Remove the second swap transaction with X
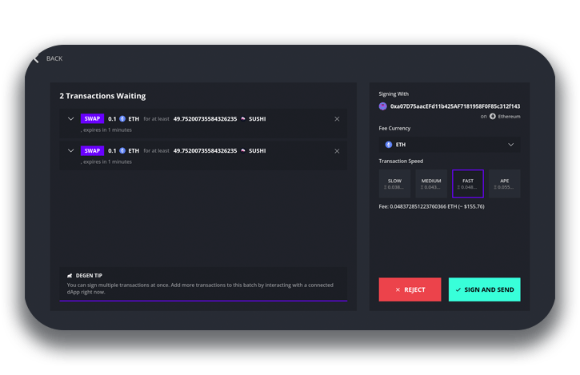The image size is (580, 375). tap(337, 151)
